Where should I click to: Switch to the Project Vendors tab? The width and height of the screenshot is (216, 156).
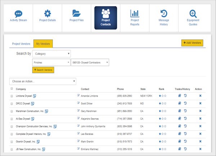[21, 44]
